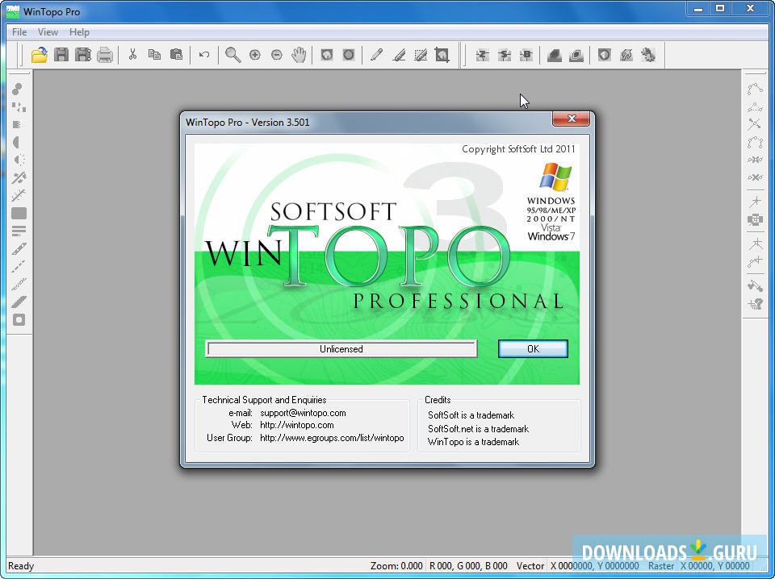Select the magnifying glass Zoom tool
This screenshot has height=579, width=775.
232,55
